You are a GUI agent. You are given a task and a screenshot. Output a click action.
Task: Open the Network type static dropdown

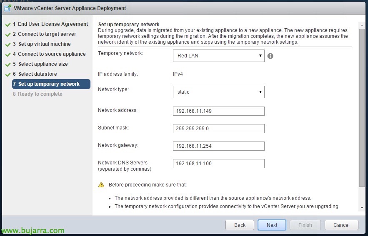coord(218,92)
